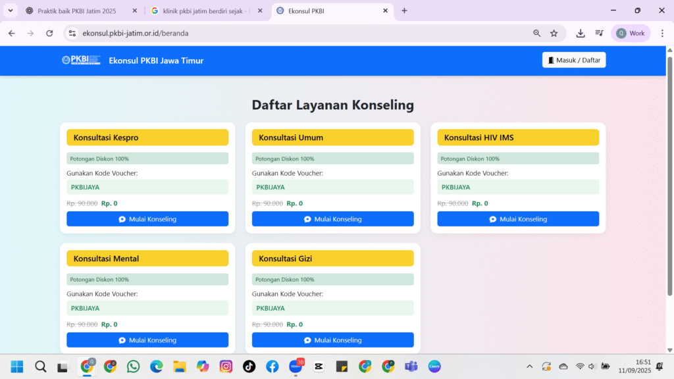This screenshot has width=674, height=379.
Task: Click the PKBI logo in the header
Action: (x=80, y=60)
